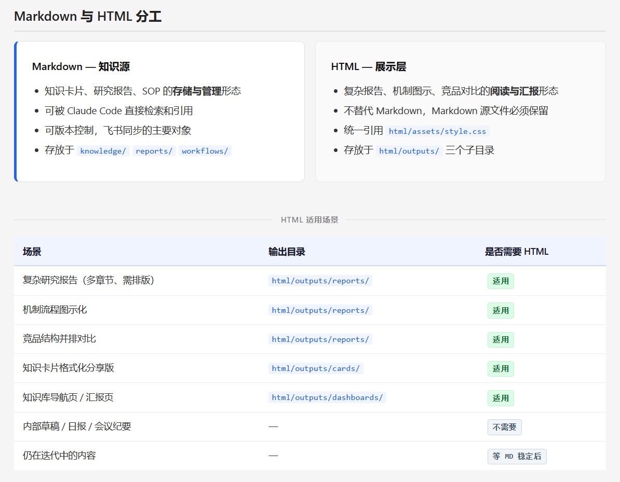Image resolution: width=620 pixels, height=482 pixels.
Task: Click 'html/outputs/reports/' in the 机制流程图示化 row
Action: coord(320,311)
